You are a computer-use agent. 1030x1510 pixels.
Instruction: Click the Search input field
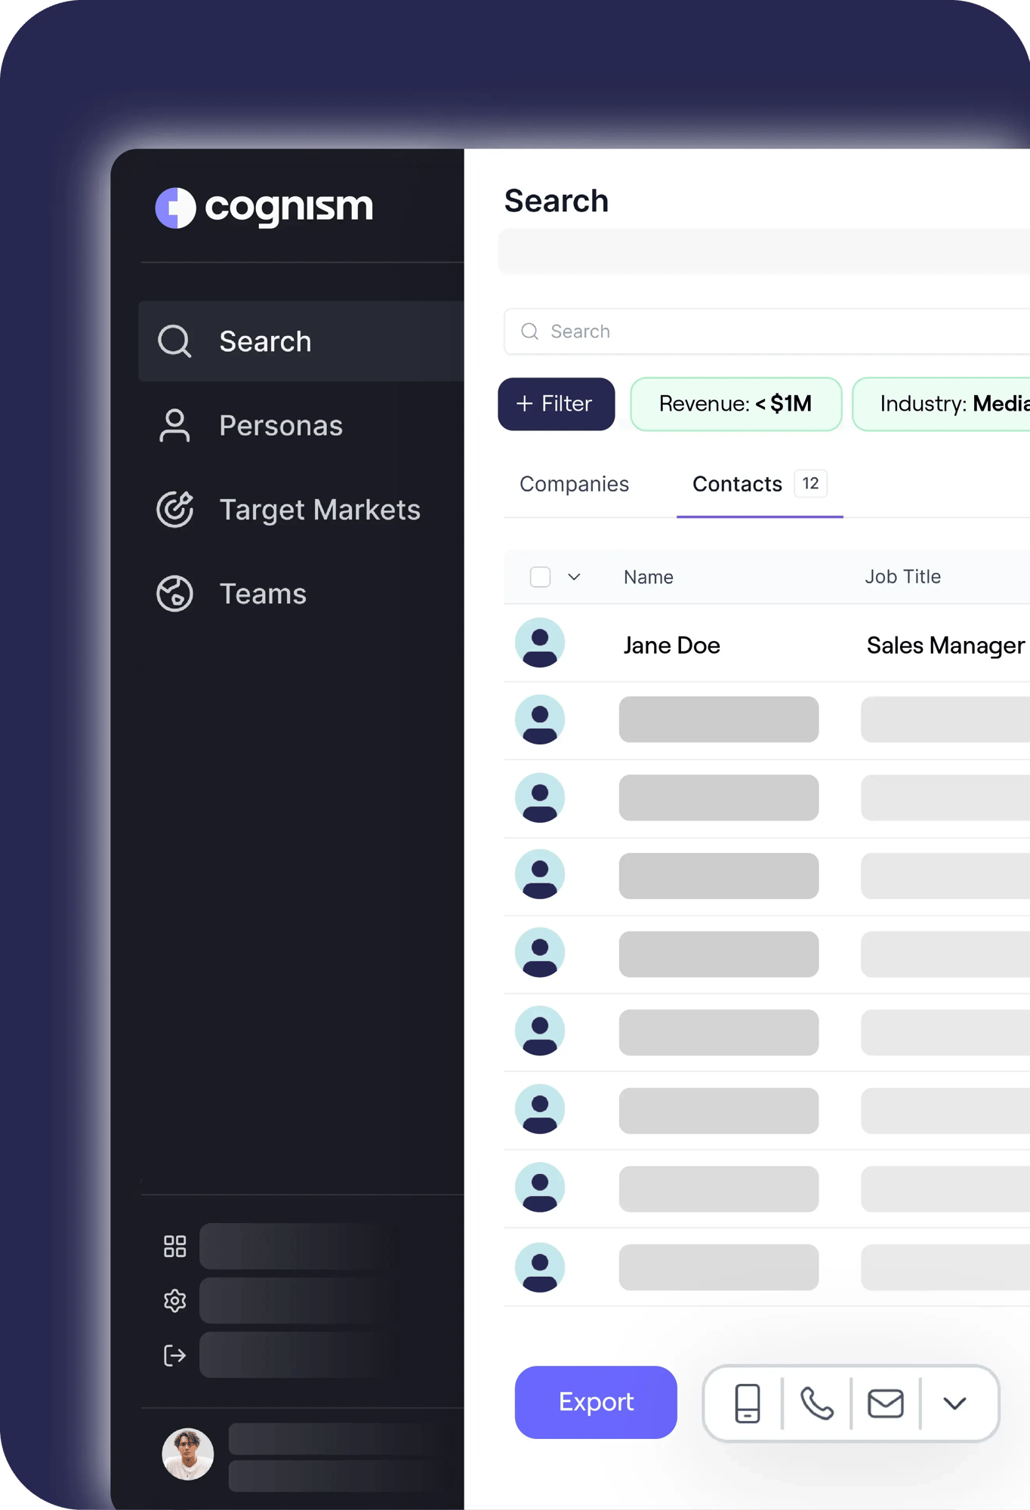[766, 331]
